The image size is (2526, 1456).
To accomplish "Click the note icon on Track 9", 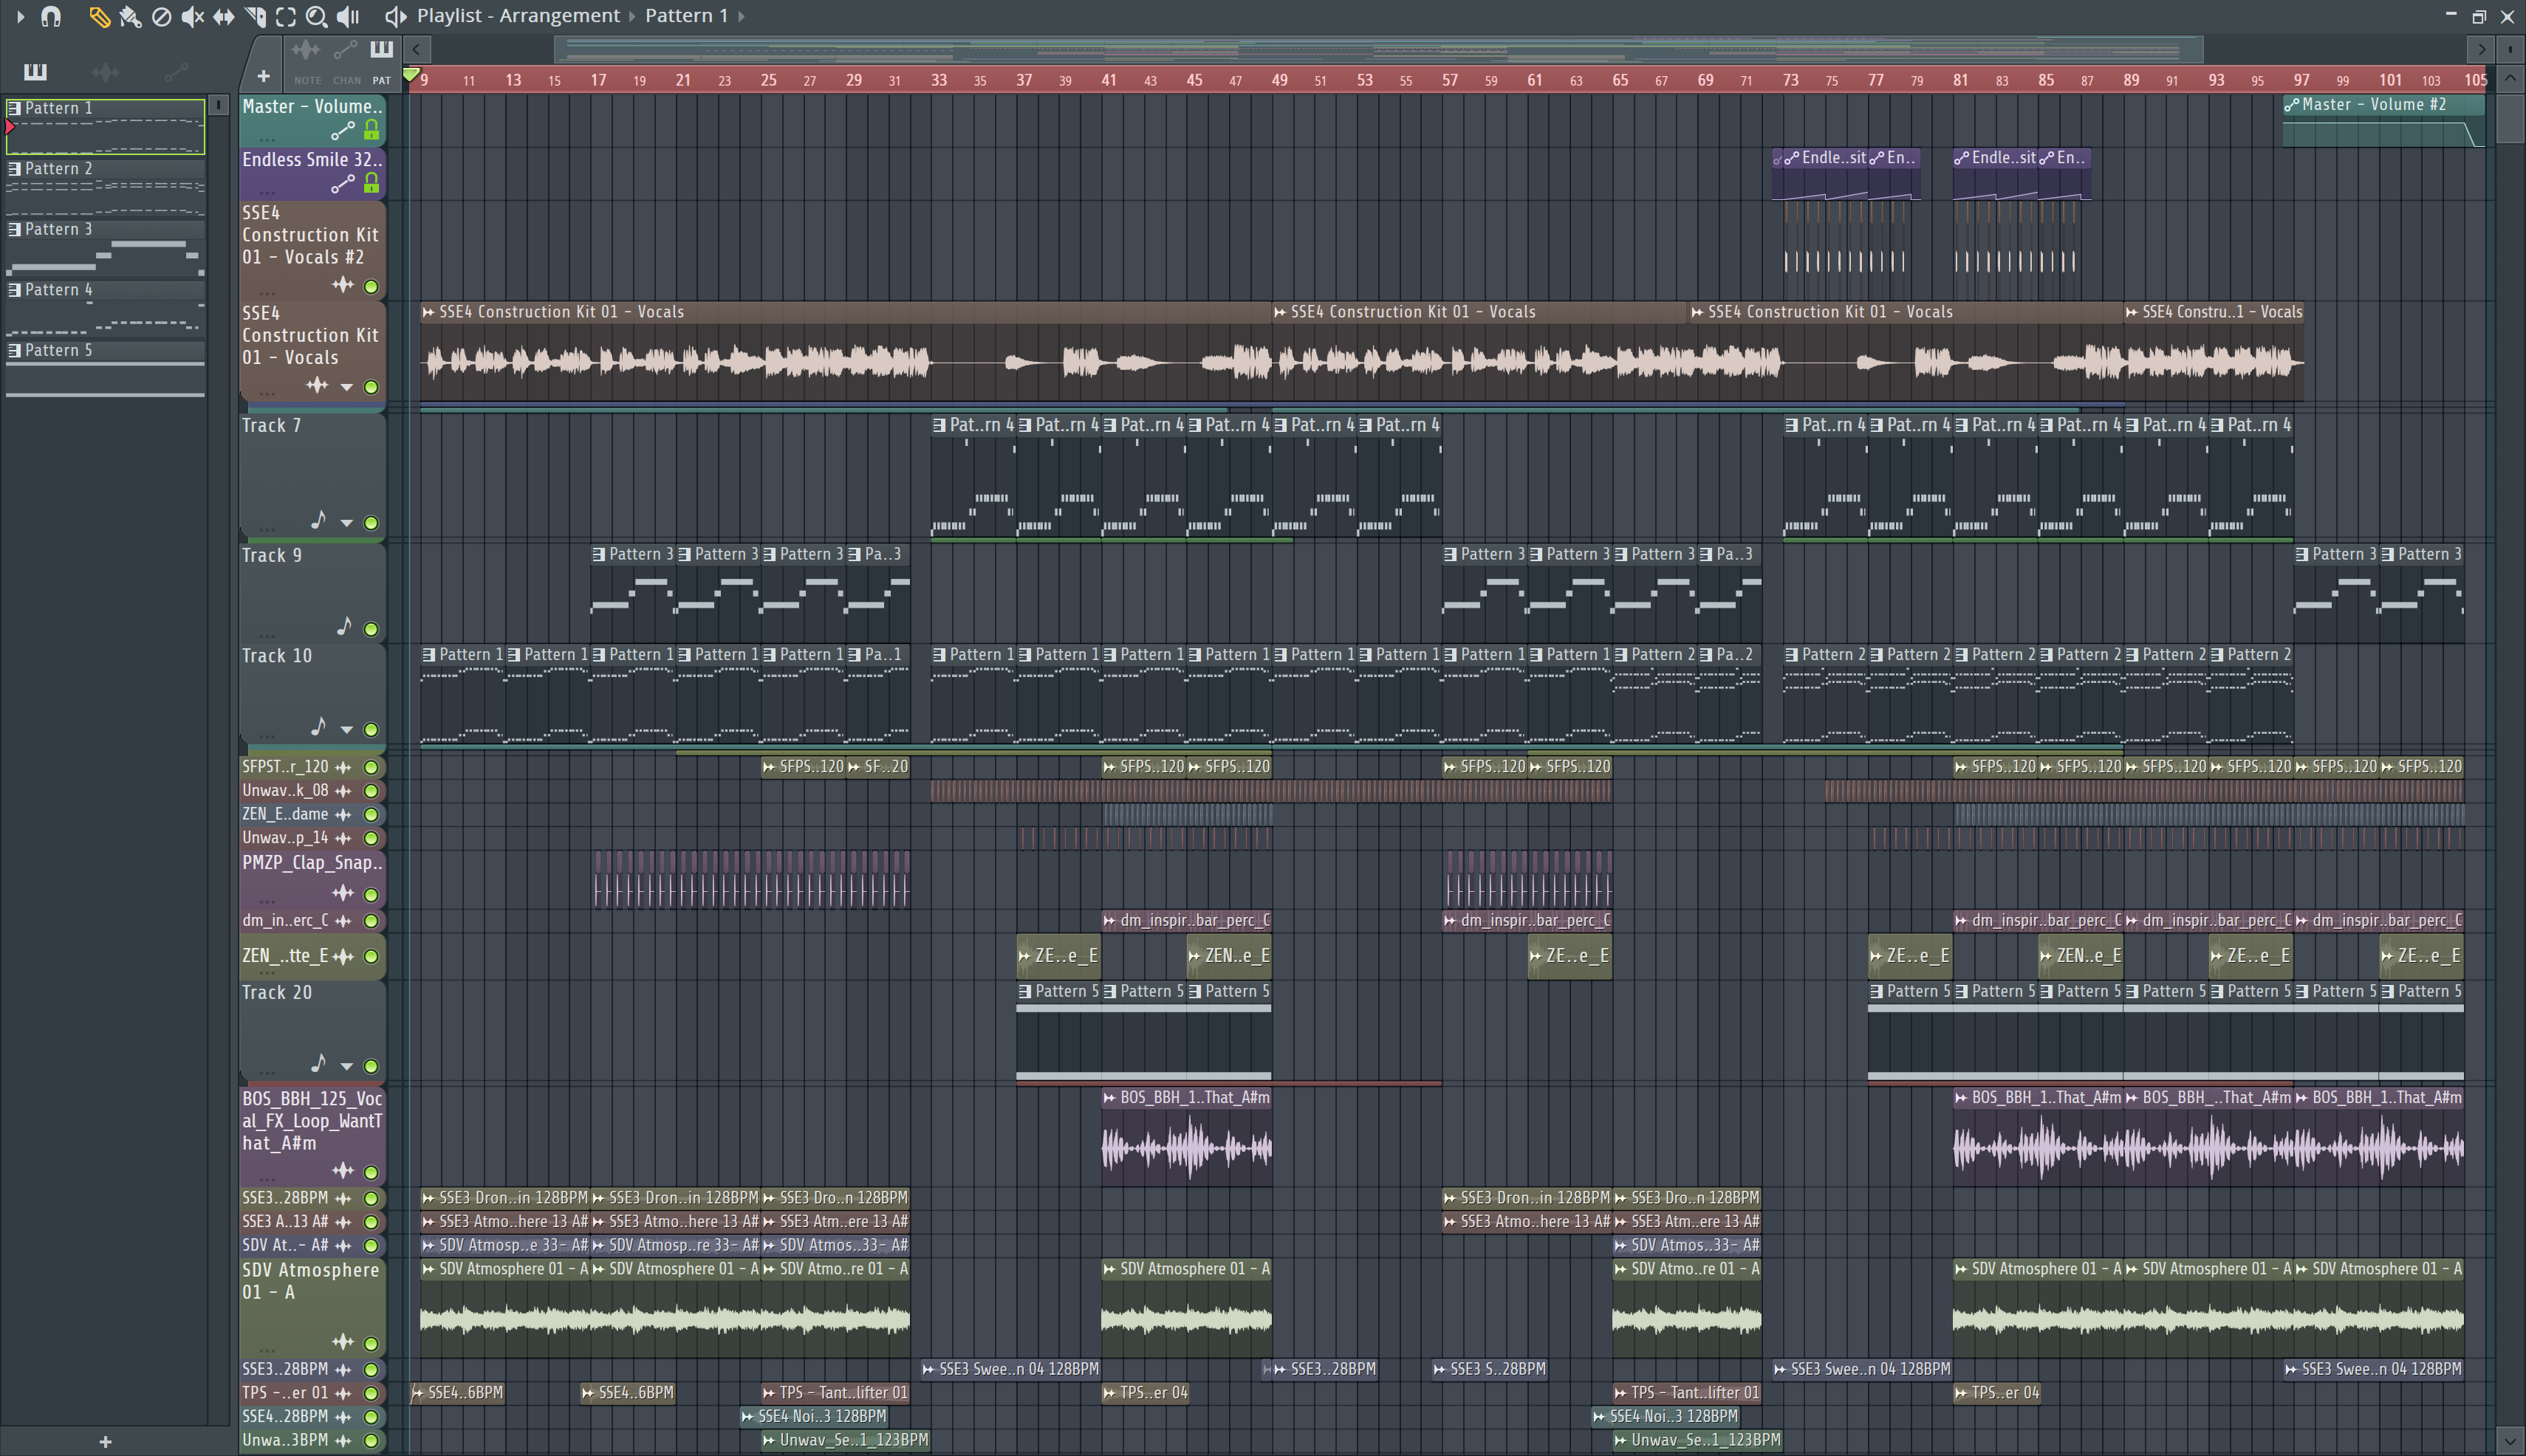I will (344, 626).
